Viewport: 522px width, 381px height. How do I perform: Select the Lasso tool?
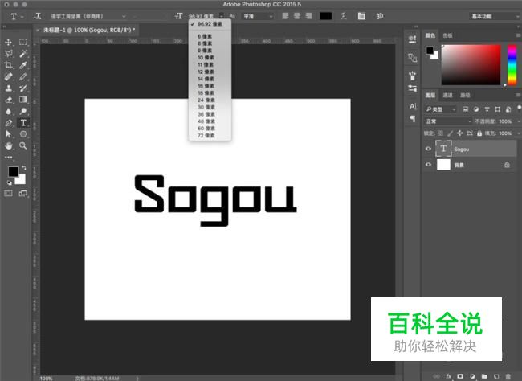click(8, 54)
